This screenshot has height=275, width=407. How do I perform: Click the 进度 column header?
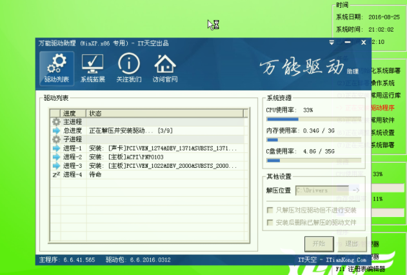coord(70,113)
